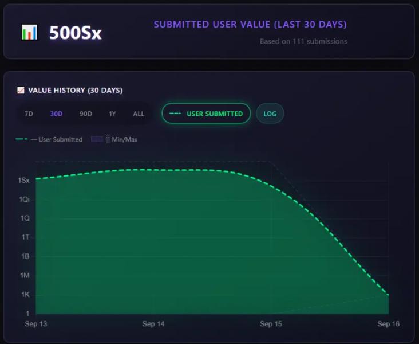Hide the User Submitted legend series
Image resolution: width=419 pixels, height=344 pixels.
coord(60,139)
